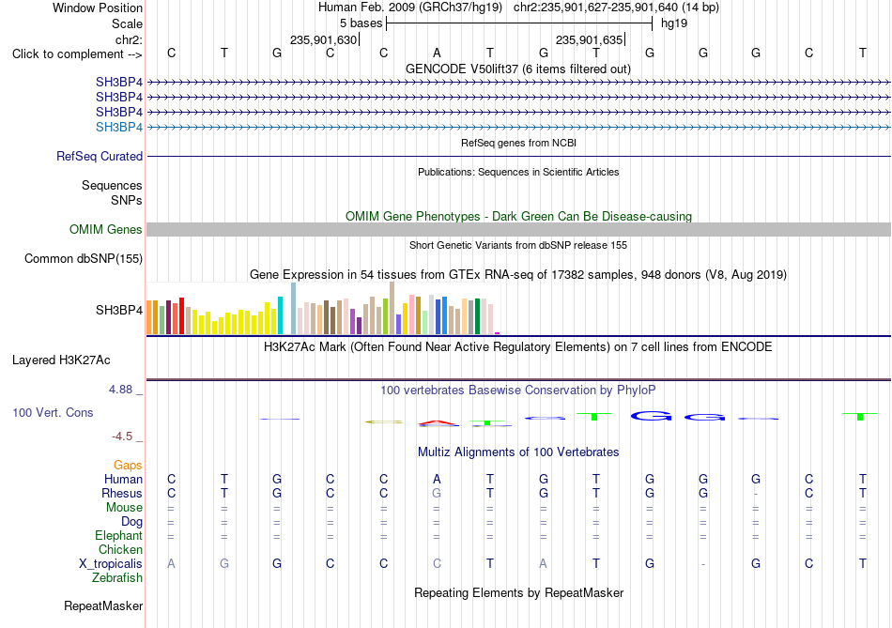This screenshot has width=892, height=628.
Task: Click the GTEx Gene Expression track title
Action: [x=518, y=275]
